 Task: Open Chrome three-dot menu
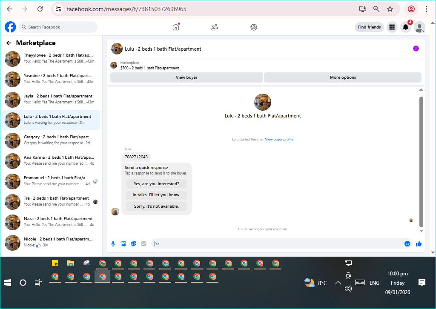(426, 9)
